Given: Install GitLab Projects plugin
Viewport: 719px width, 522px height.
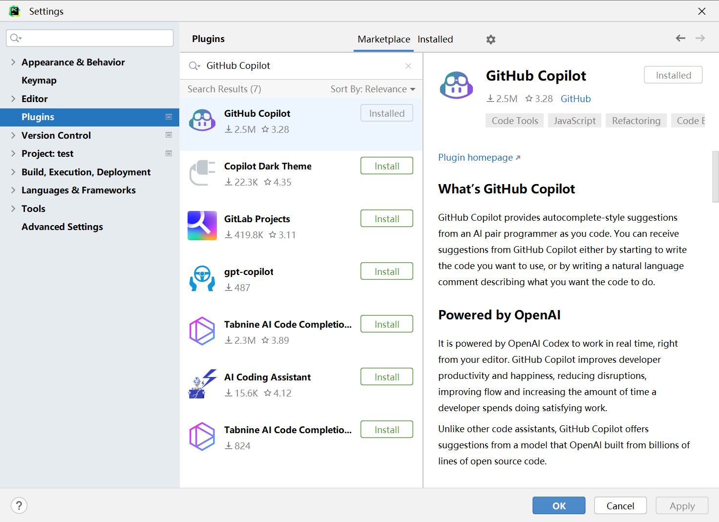Looking at the screenshot, I should [387, 219].
